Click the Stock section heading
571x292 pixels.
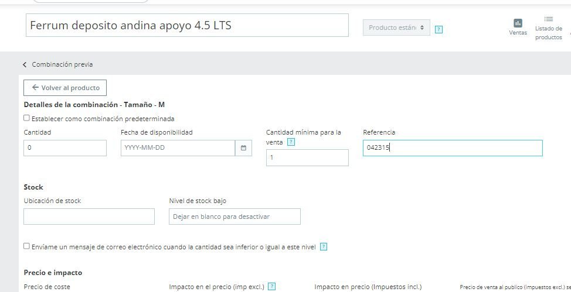tap(33, 187)
